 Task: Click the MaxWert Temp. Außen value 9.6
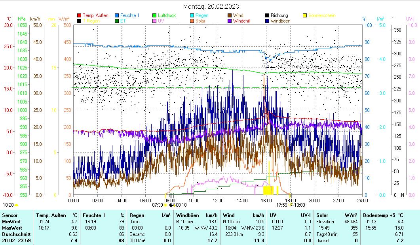74,228
